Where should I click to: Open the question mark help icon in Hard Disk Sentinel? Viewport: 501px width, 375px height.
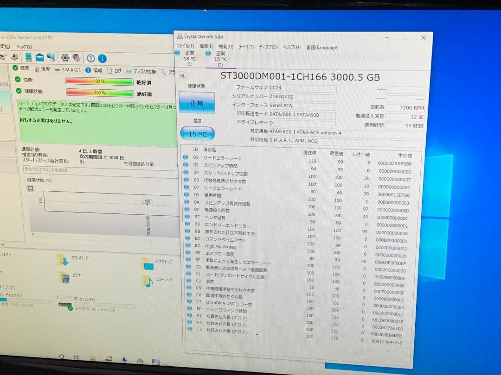point(91,58)
